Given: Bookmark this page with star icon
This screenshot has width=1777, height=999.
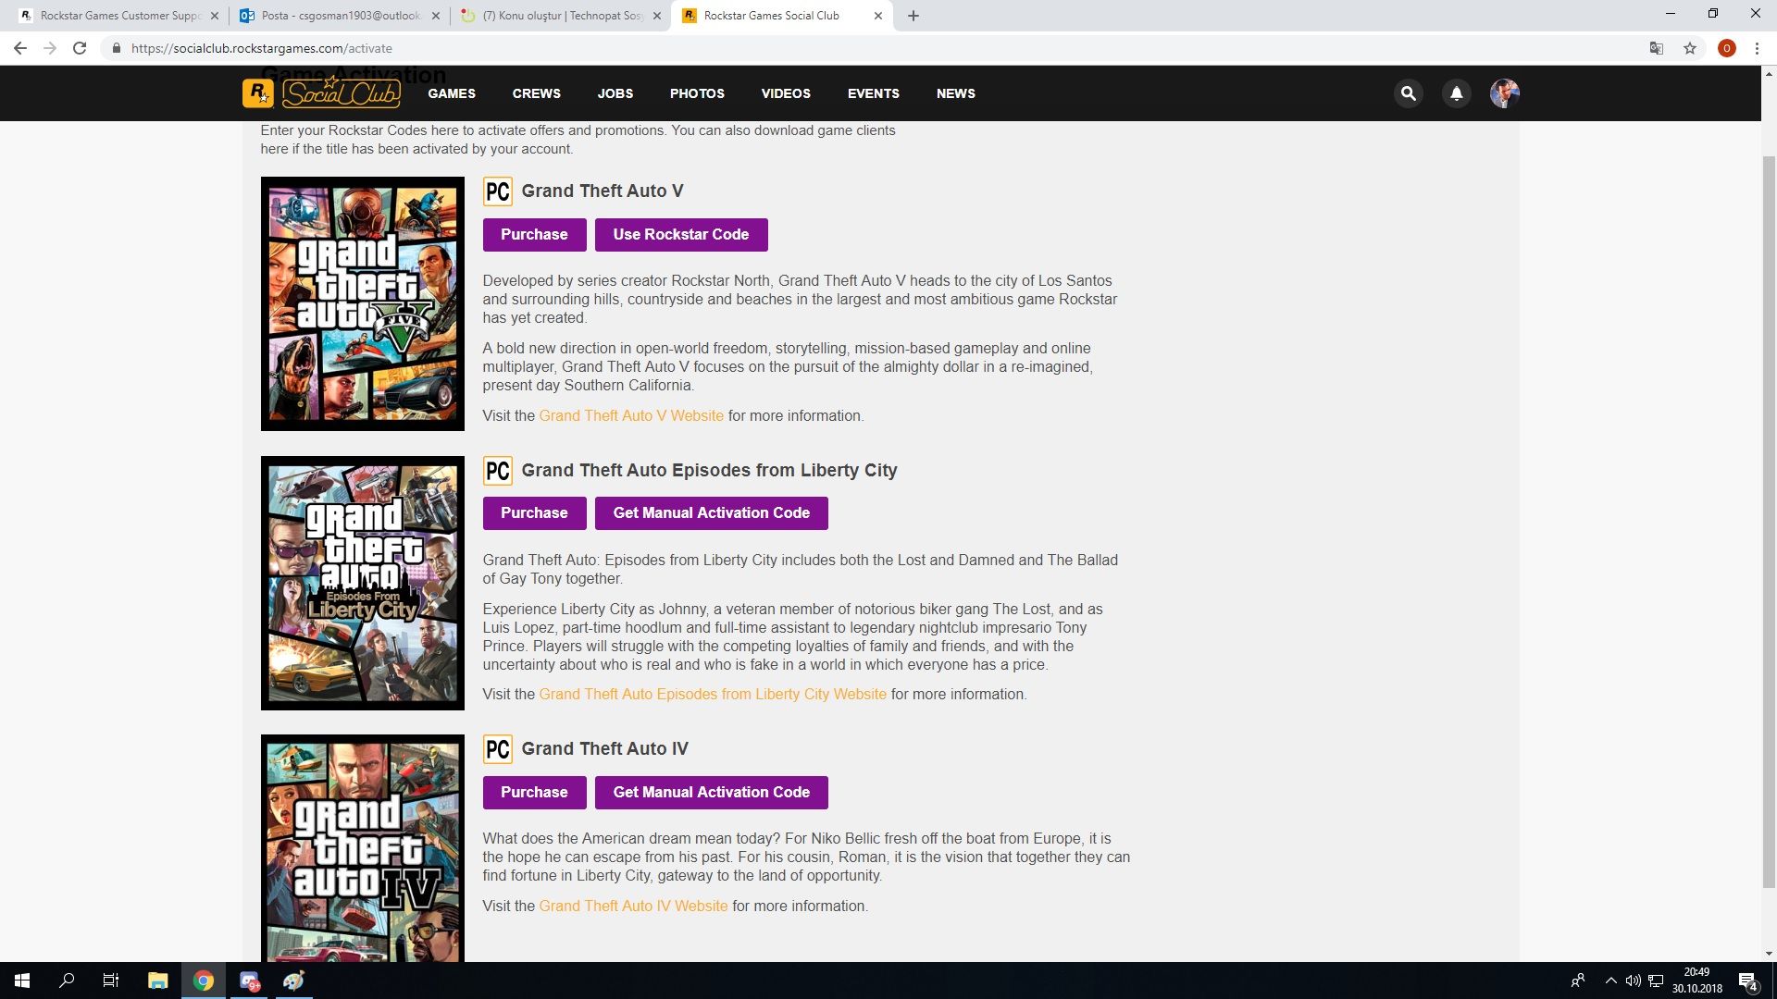Looking at the screenshot, I should (1690, 48).
